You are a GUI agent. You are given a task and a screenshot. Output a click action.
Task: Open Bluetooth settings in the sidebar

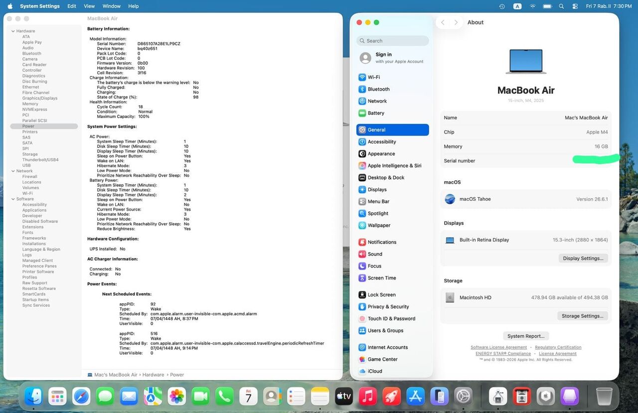point(392,89)
